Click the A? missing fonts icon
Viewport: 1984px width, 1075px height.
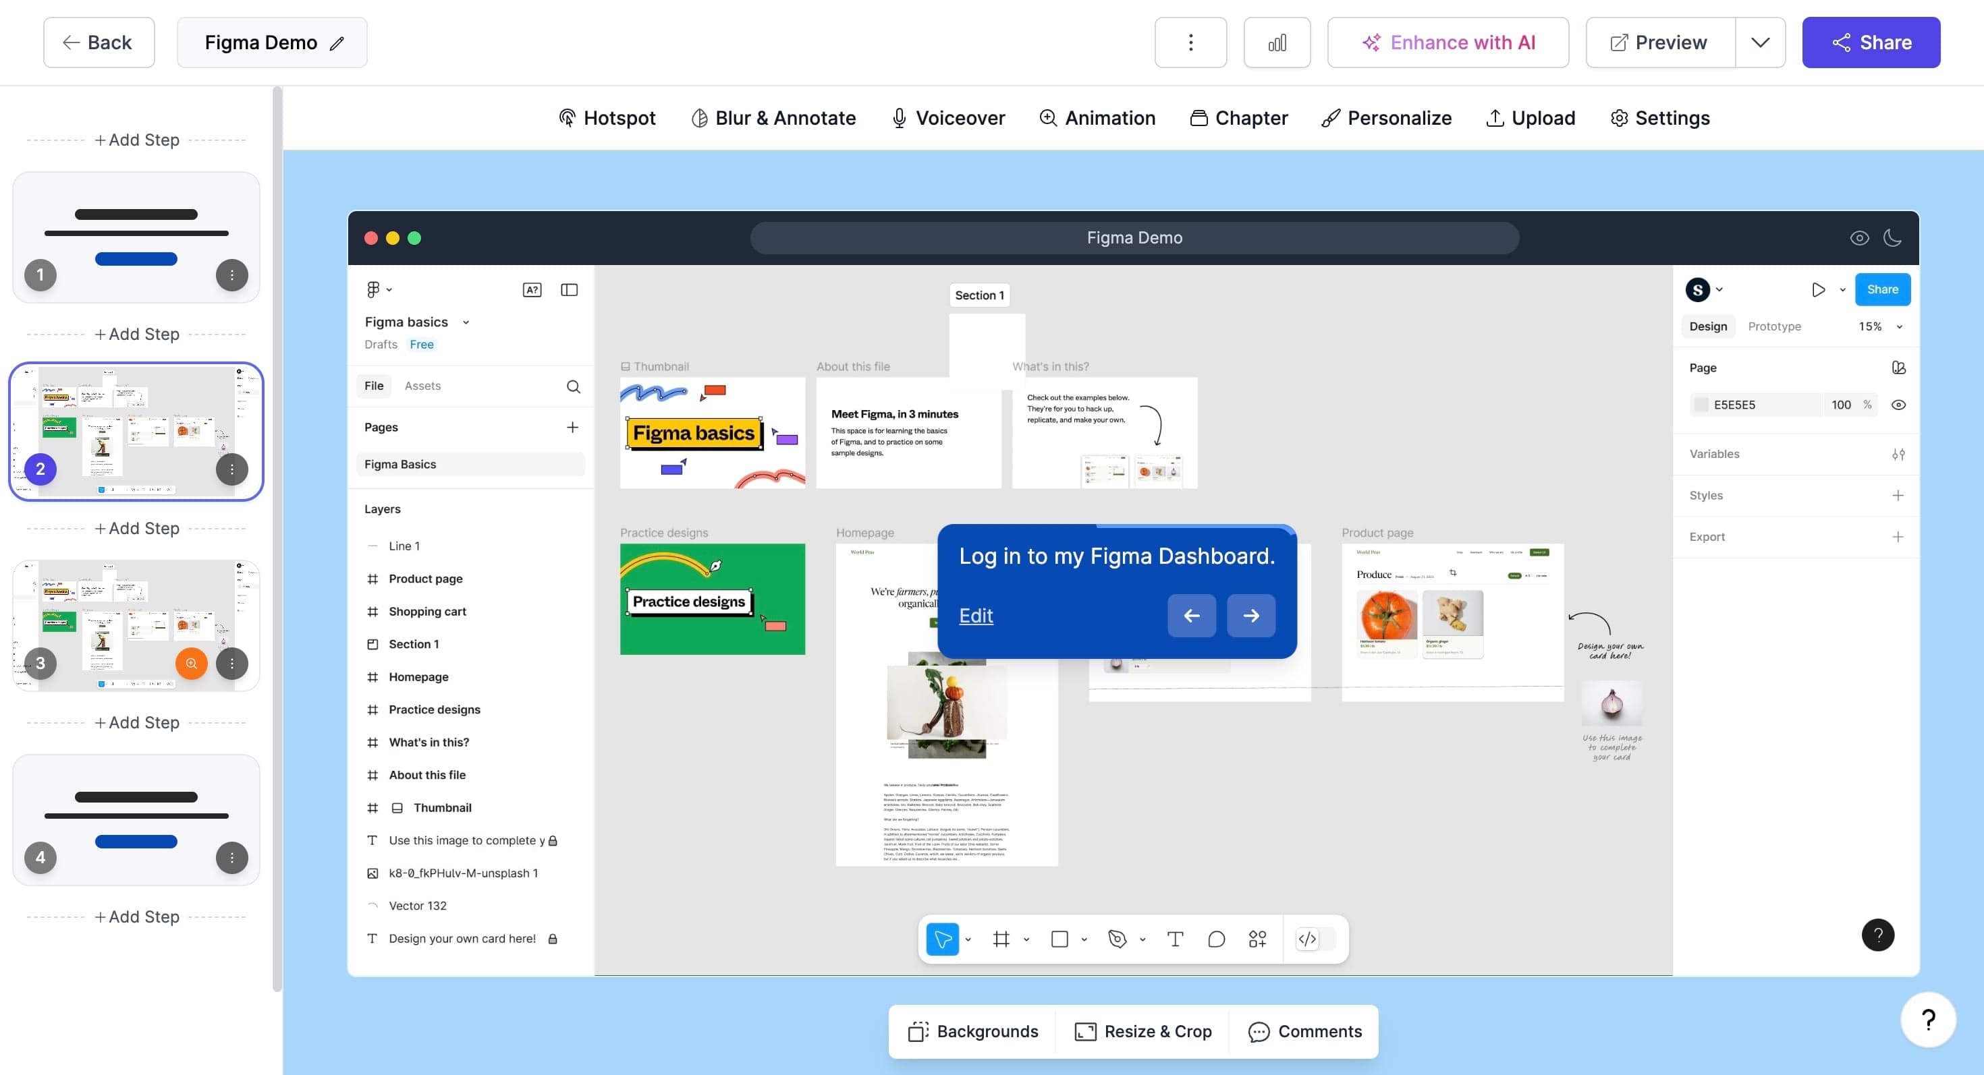pyautogui.click(x=532, y=290)
